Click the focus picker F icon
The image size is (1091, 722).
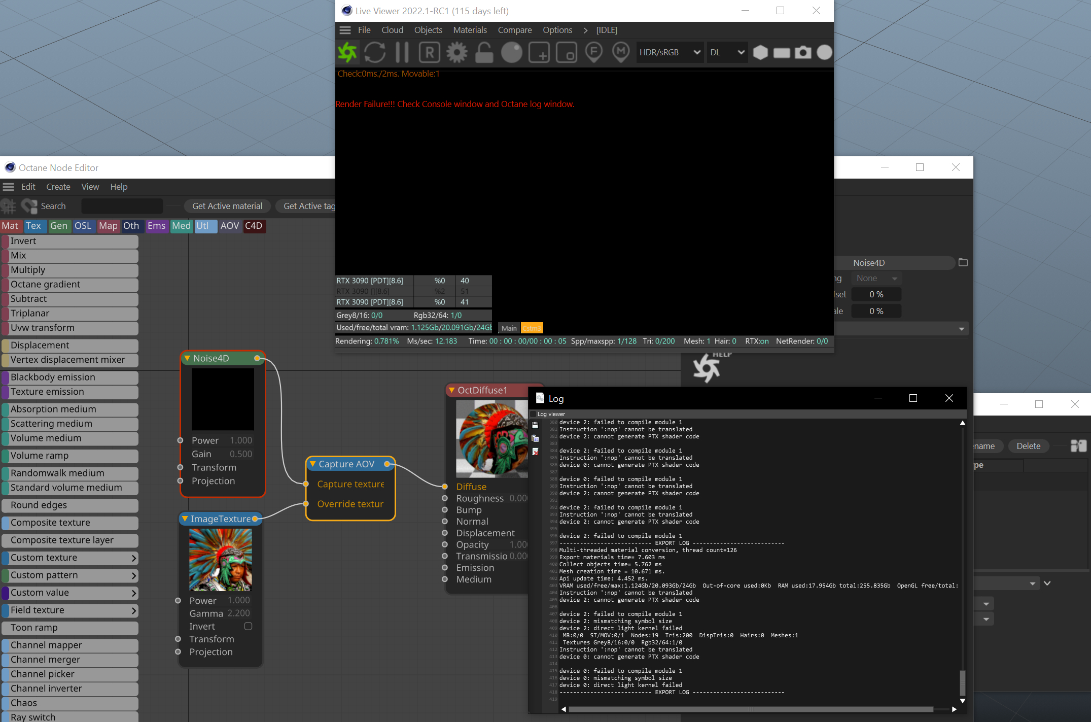tap(593, 52)
